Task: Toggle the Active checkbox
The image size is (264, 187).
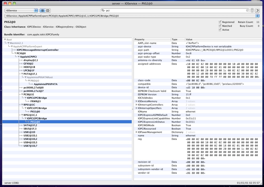Action: 220,30
